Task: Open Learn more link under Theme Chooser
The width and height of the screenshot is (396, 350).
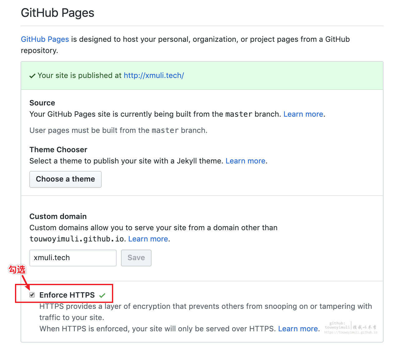Action: click(x=245, y=161)
